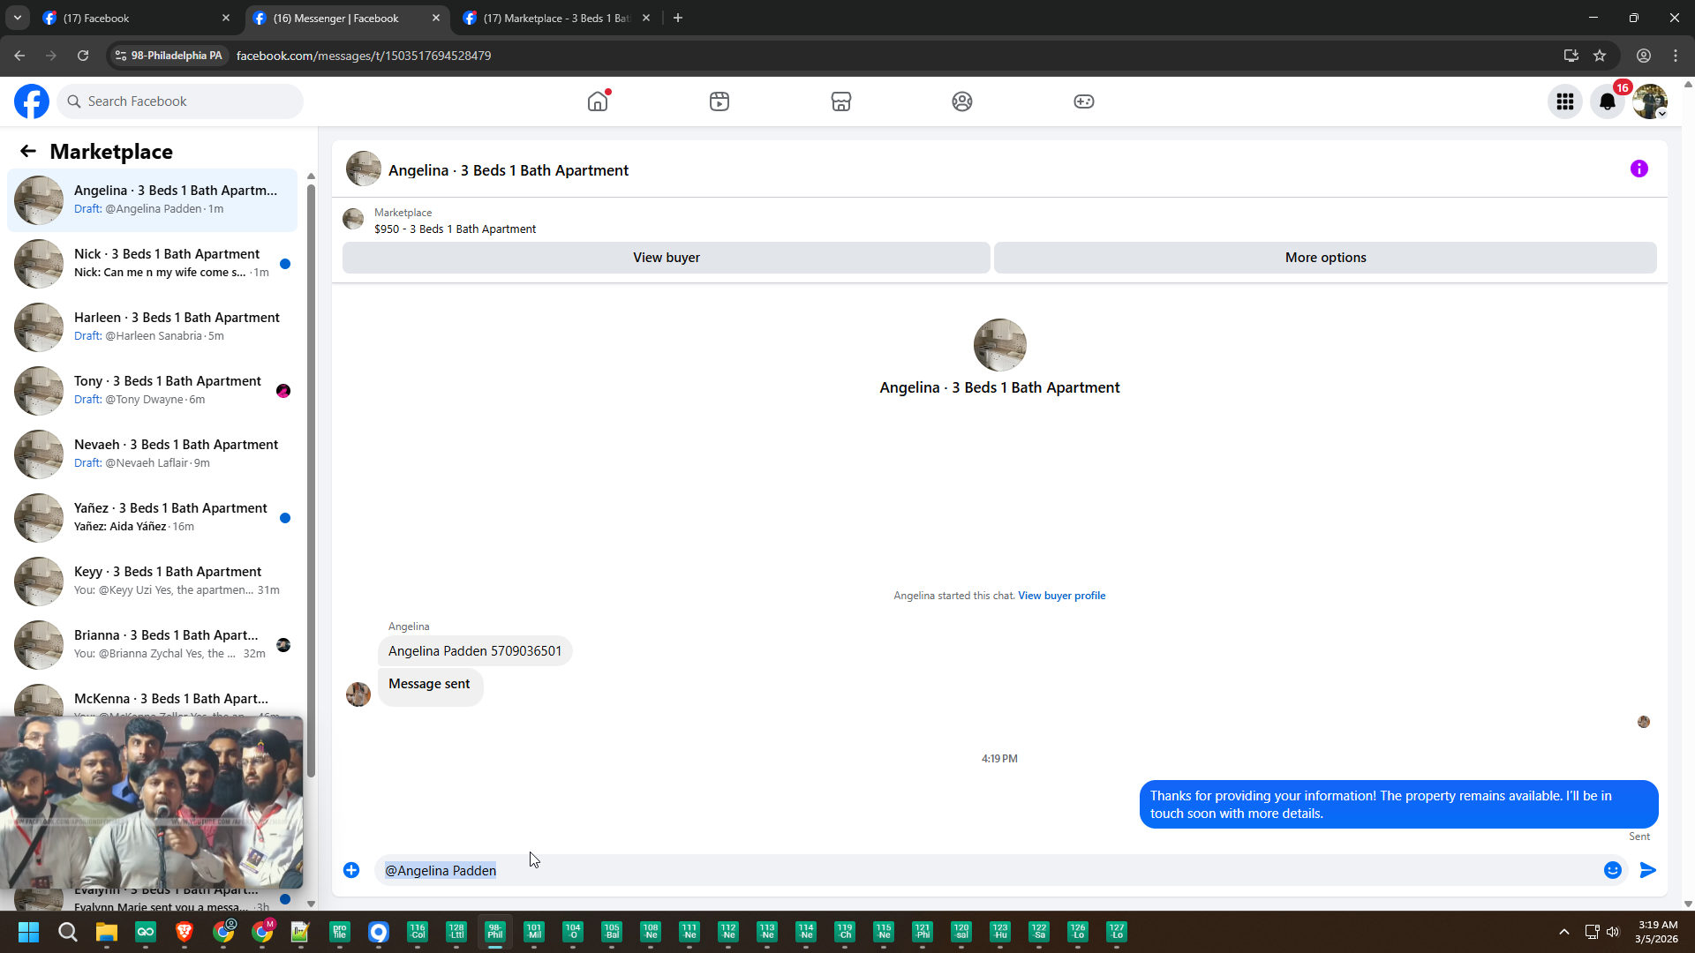Click the View buyer button
The width and height of the screenshot is (1695, 953).
[x=667, y=258]
